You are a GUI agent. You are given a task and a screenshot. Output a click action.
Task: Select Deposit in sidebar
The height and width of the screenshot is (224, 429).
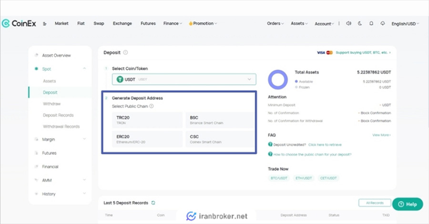[x=50, y=92]
